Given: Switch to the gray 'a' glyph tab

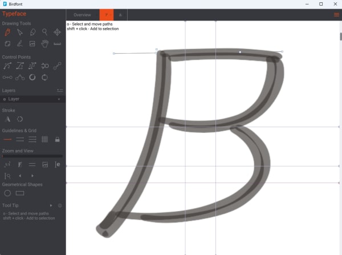Looking at the screenshot, I should tap(120, 14).
